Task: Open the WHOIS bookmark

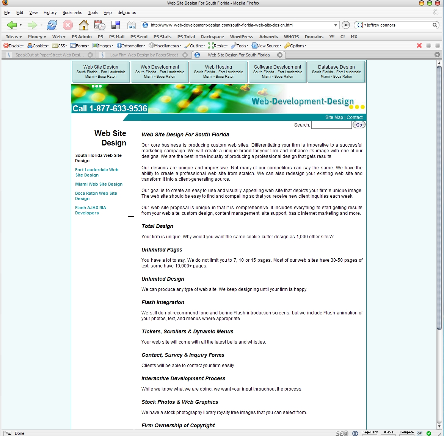Action: click(291, 37)
